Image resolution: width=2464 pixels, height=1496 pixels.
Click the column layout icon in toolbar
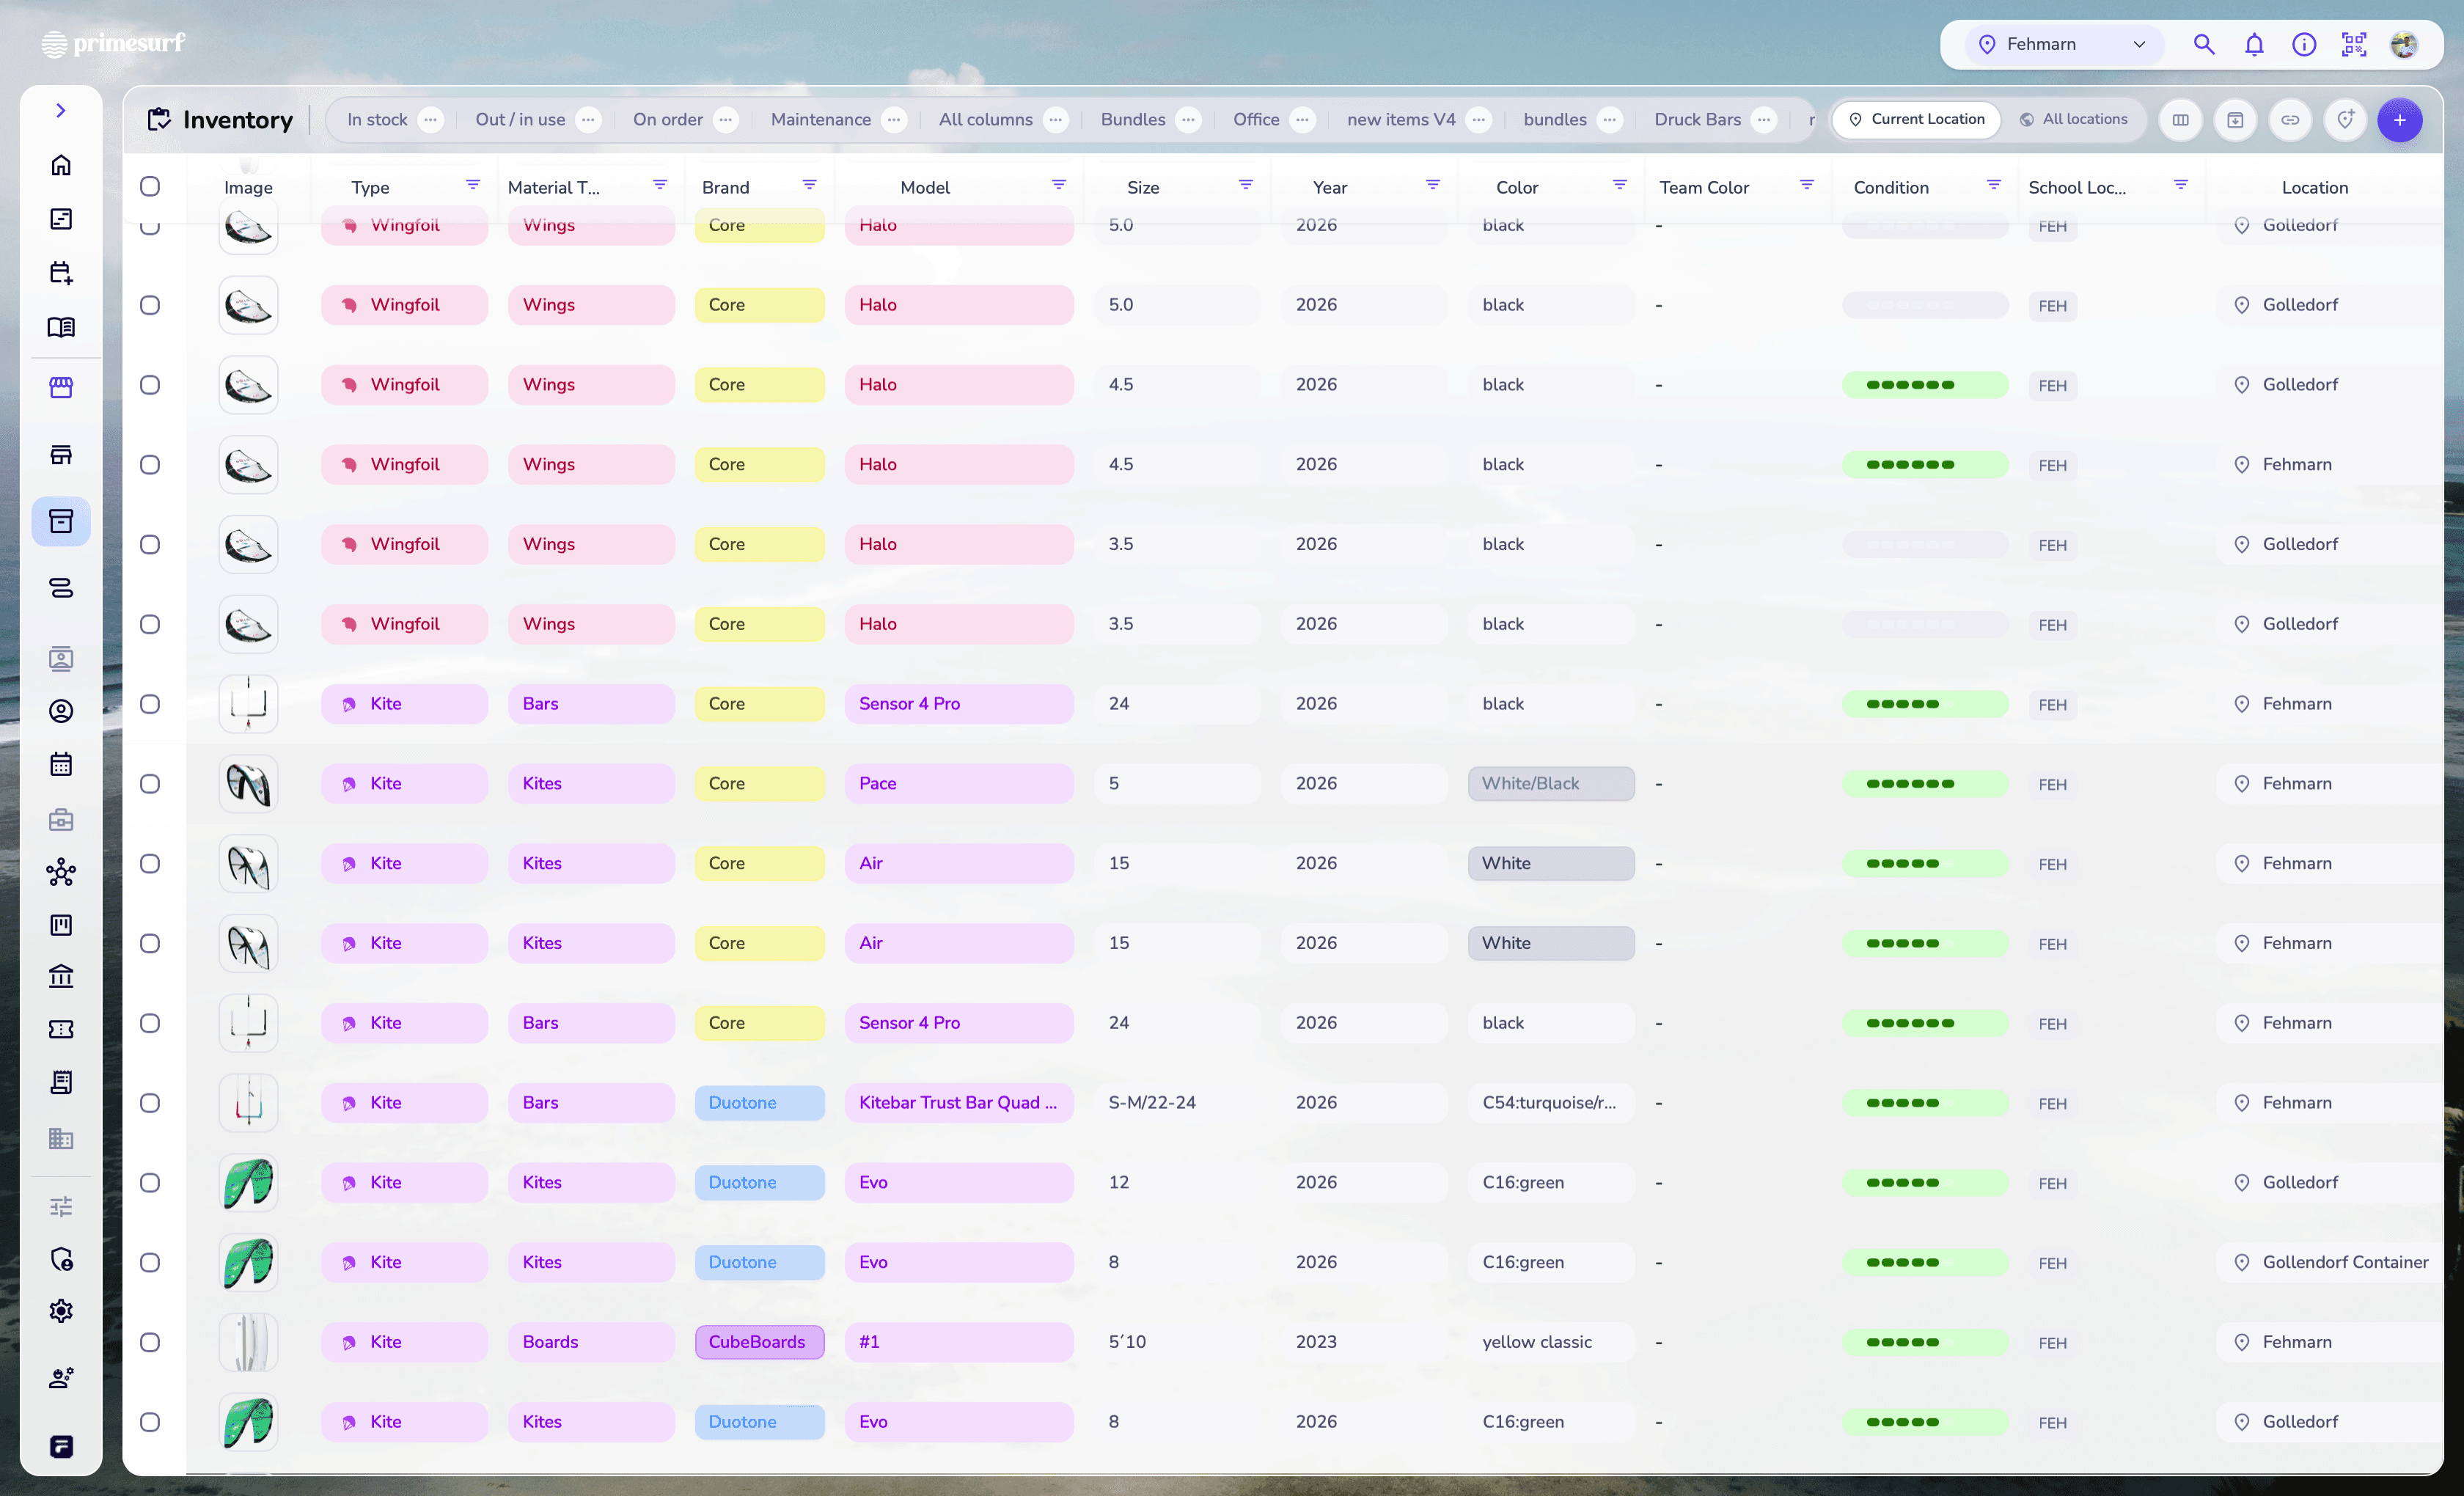click(x=2180, y=120)
